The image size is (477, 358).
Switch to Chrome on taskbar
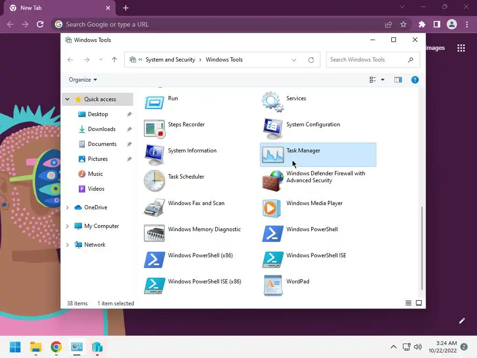coord(56,347)
